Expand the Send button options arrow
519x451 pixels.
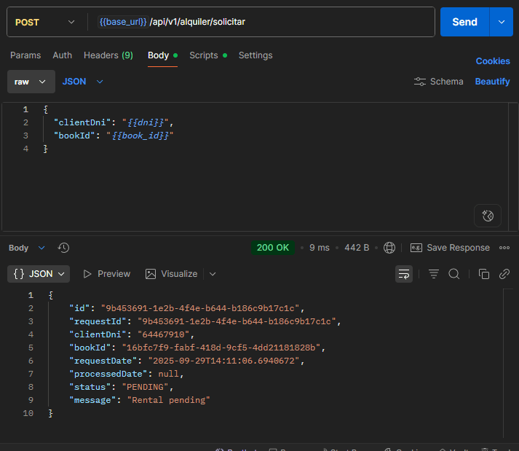pyautogui.click(x=502, y=22)
